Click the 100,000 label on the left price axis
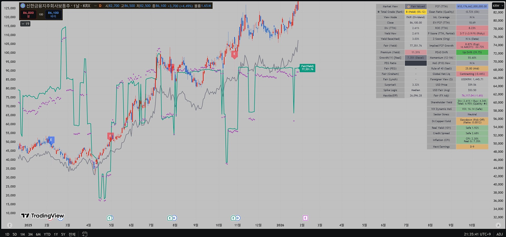 point(10,53)
